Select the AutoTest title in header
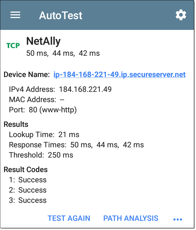Screen dimensions: 196x230 (61, 15)
